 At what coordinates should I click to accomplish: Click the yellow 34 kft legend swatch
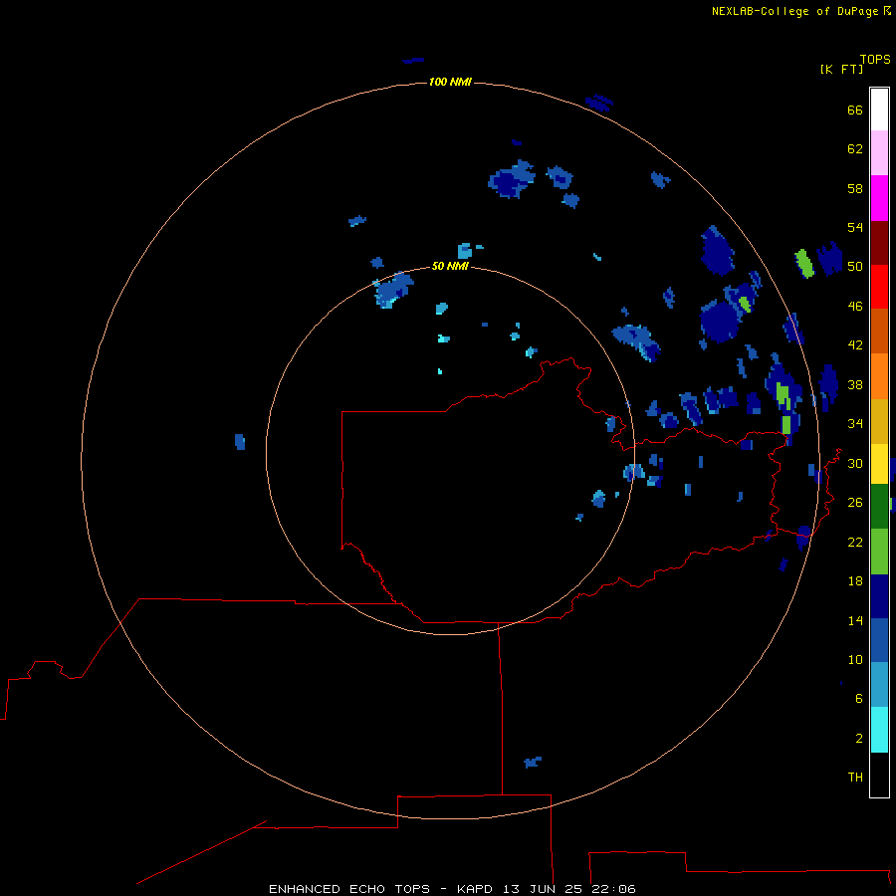pyautogui.click(x=879, y=464)
